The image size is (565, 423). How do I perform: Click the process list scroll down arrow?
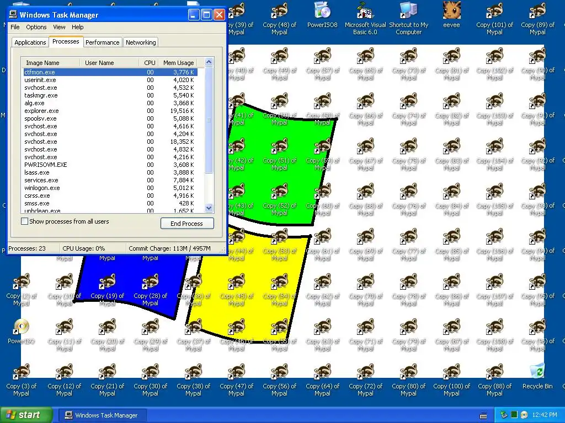tap(209, 208)
